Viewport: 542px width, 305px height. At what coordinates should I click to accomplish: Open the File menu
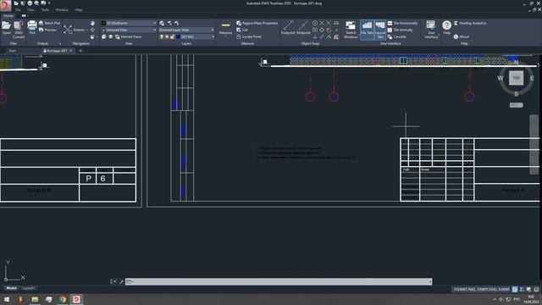(18, 10)
